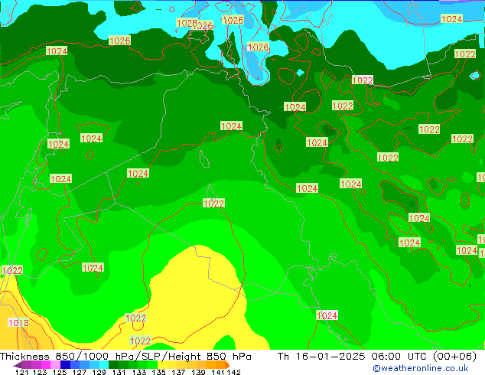Viewport: 485px width, 375px height.
Task: Click the legend value 131
Action: pos(119,372)
